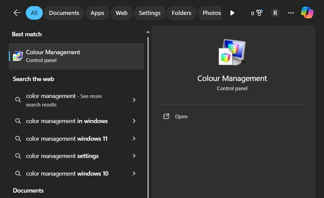Select the Photos filter tab
This screenshot has height=198, width=324.
[211, 13]
